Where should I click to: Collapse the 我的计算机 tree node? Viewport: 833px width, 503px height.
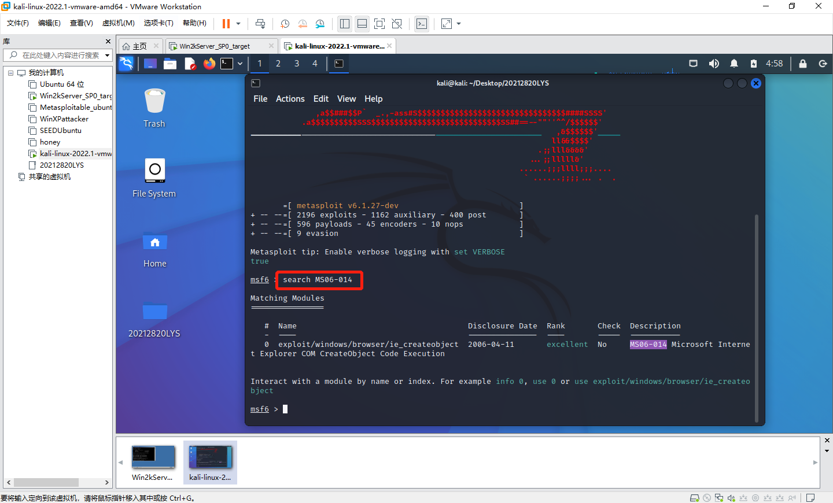pyautogui.click(x=10, y=73)
